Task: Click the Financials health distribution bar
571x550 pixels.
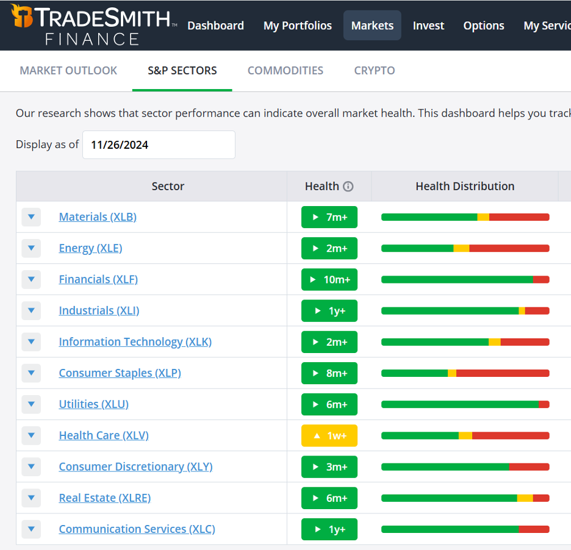Action: pyautogui.click(x=465, y=279)
